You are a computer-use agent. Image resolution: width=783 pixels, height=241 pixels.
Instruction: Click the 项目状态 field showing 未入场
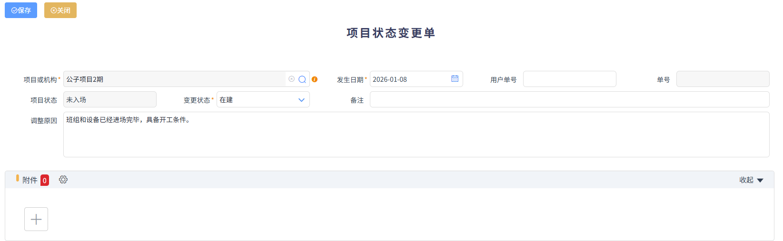(x=110, y=100)
